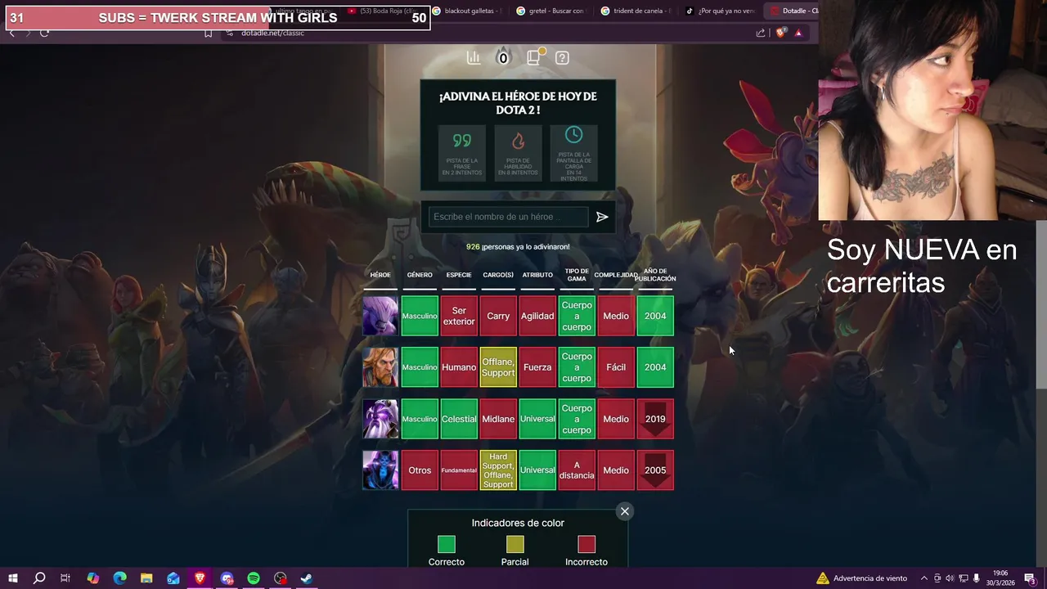Click the ability hint 'Pista de habilidad'
Screen dimensions: 1047x589
coord(518,153)
